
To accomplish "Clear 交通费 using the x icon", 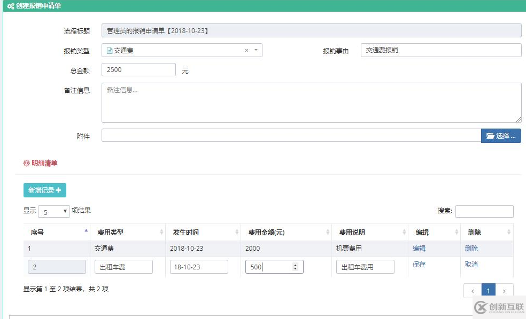I will [x=246, y=50].
